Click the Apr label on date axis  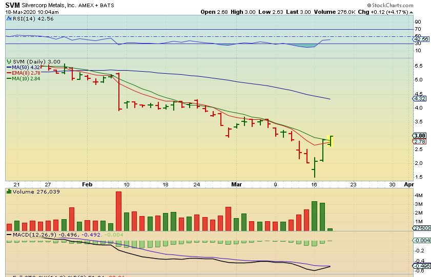409,184
